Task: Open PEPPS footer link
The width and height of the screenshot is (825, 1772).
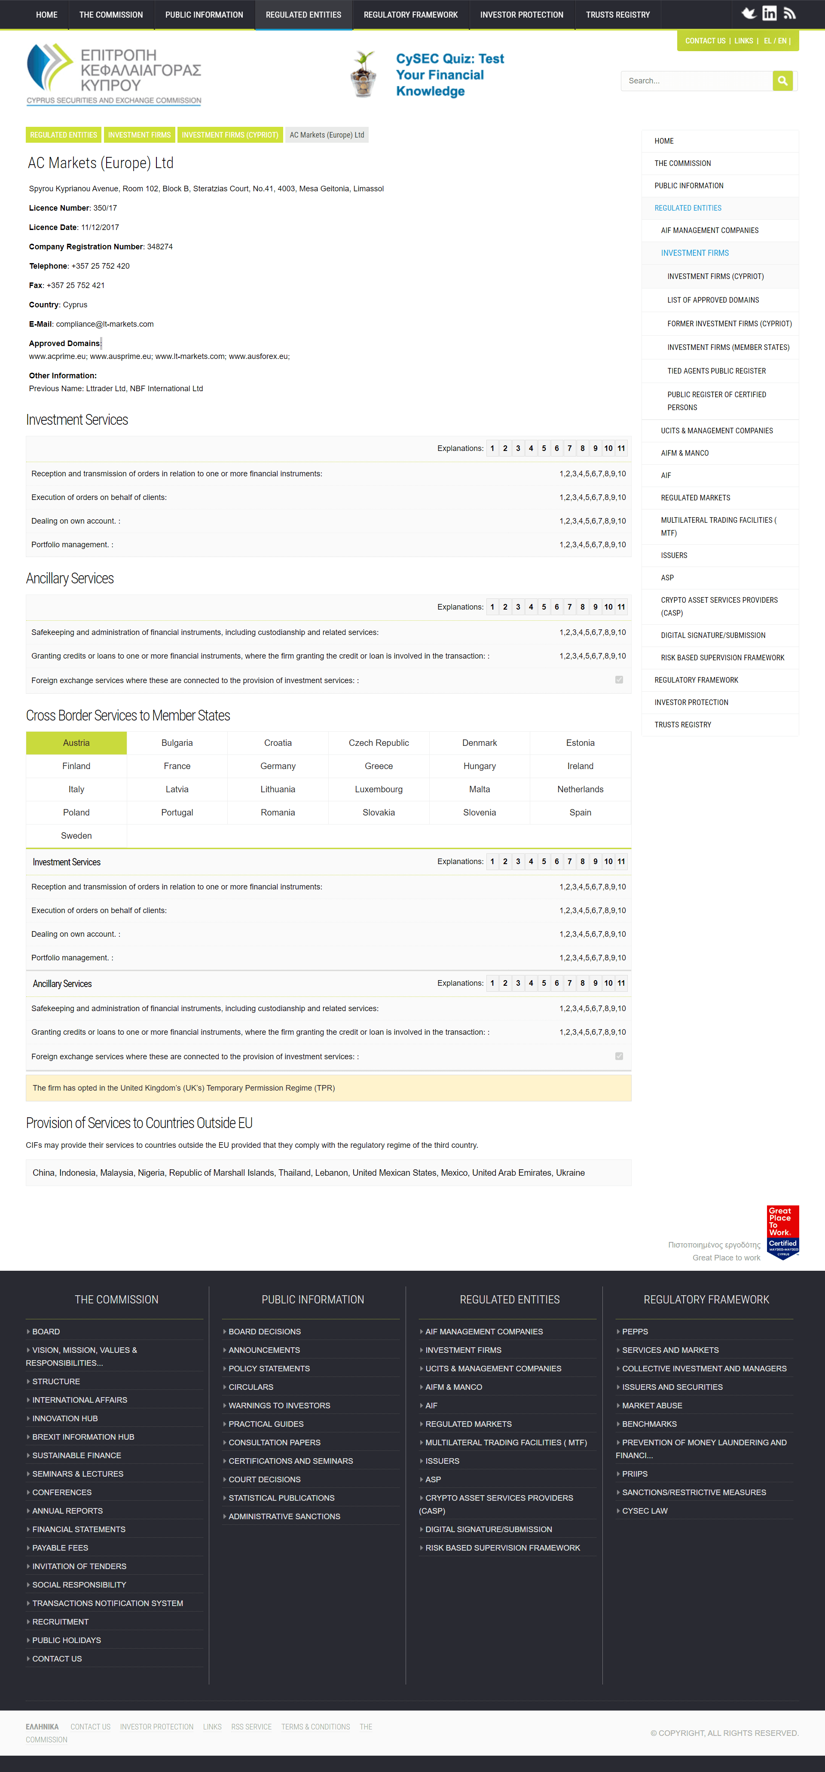Action: coord(635,1332)
